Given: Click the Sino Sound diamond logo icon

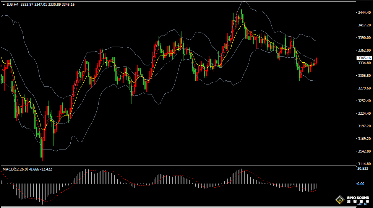Looking at the screenshot, I should tap(339, 199).
